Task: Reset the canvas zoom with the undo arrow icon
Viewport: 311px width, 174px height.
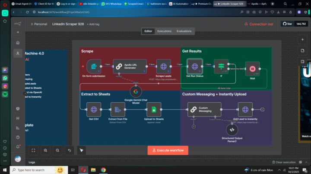Action: (70, 150)
